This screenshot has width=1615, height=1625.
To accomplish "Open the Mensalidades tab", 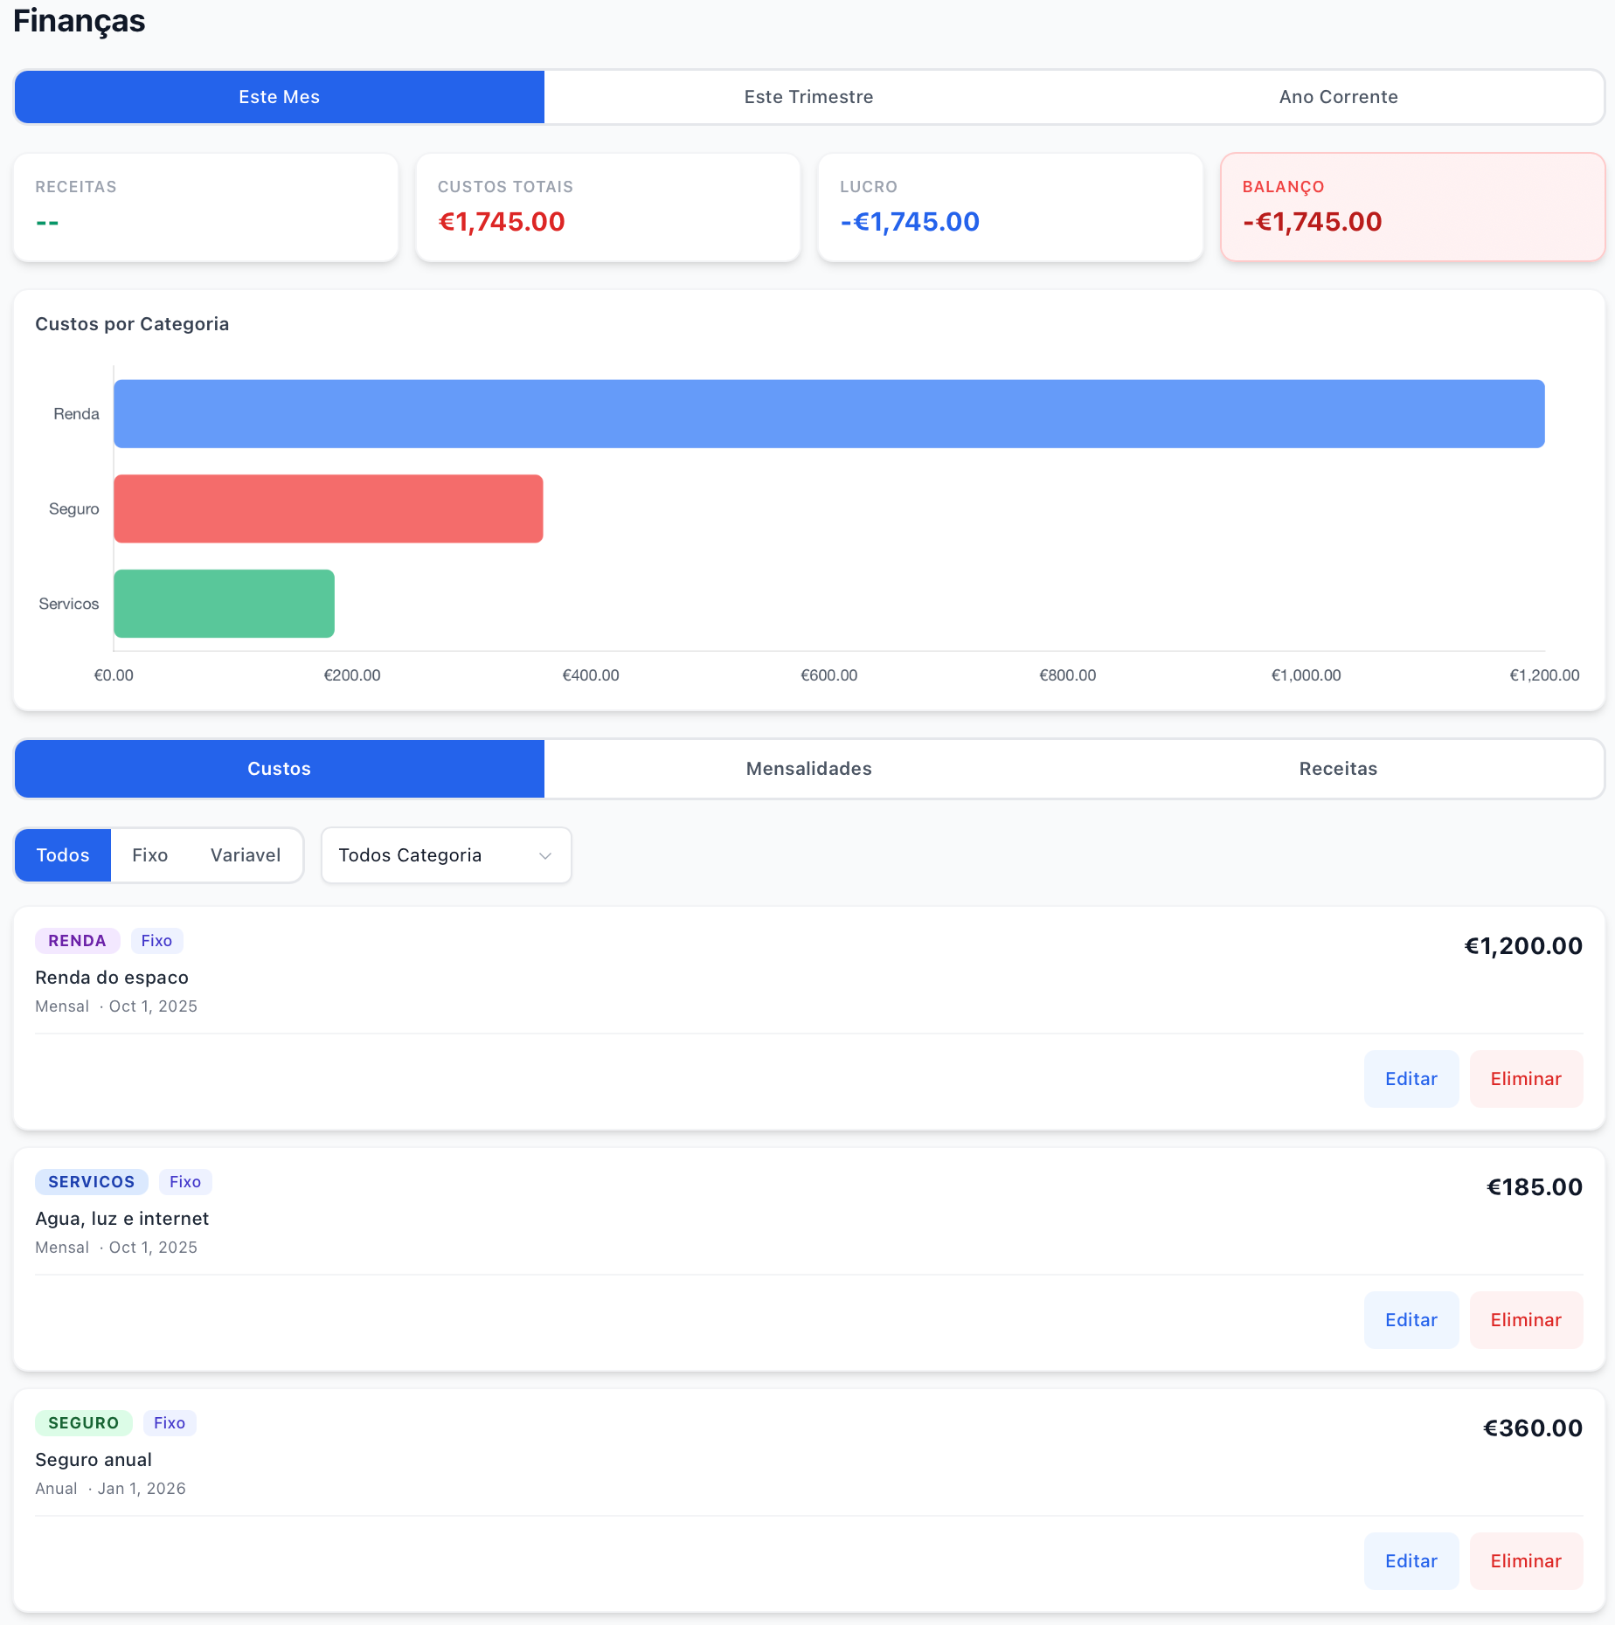I will pos(809,769).
